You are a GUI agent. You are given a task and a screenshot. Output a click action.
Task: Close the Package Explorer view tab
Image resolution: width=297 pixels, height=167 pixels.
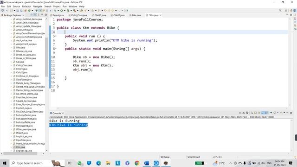click(x=24, y=15)
